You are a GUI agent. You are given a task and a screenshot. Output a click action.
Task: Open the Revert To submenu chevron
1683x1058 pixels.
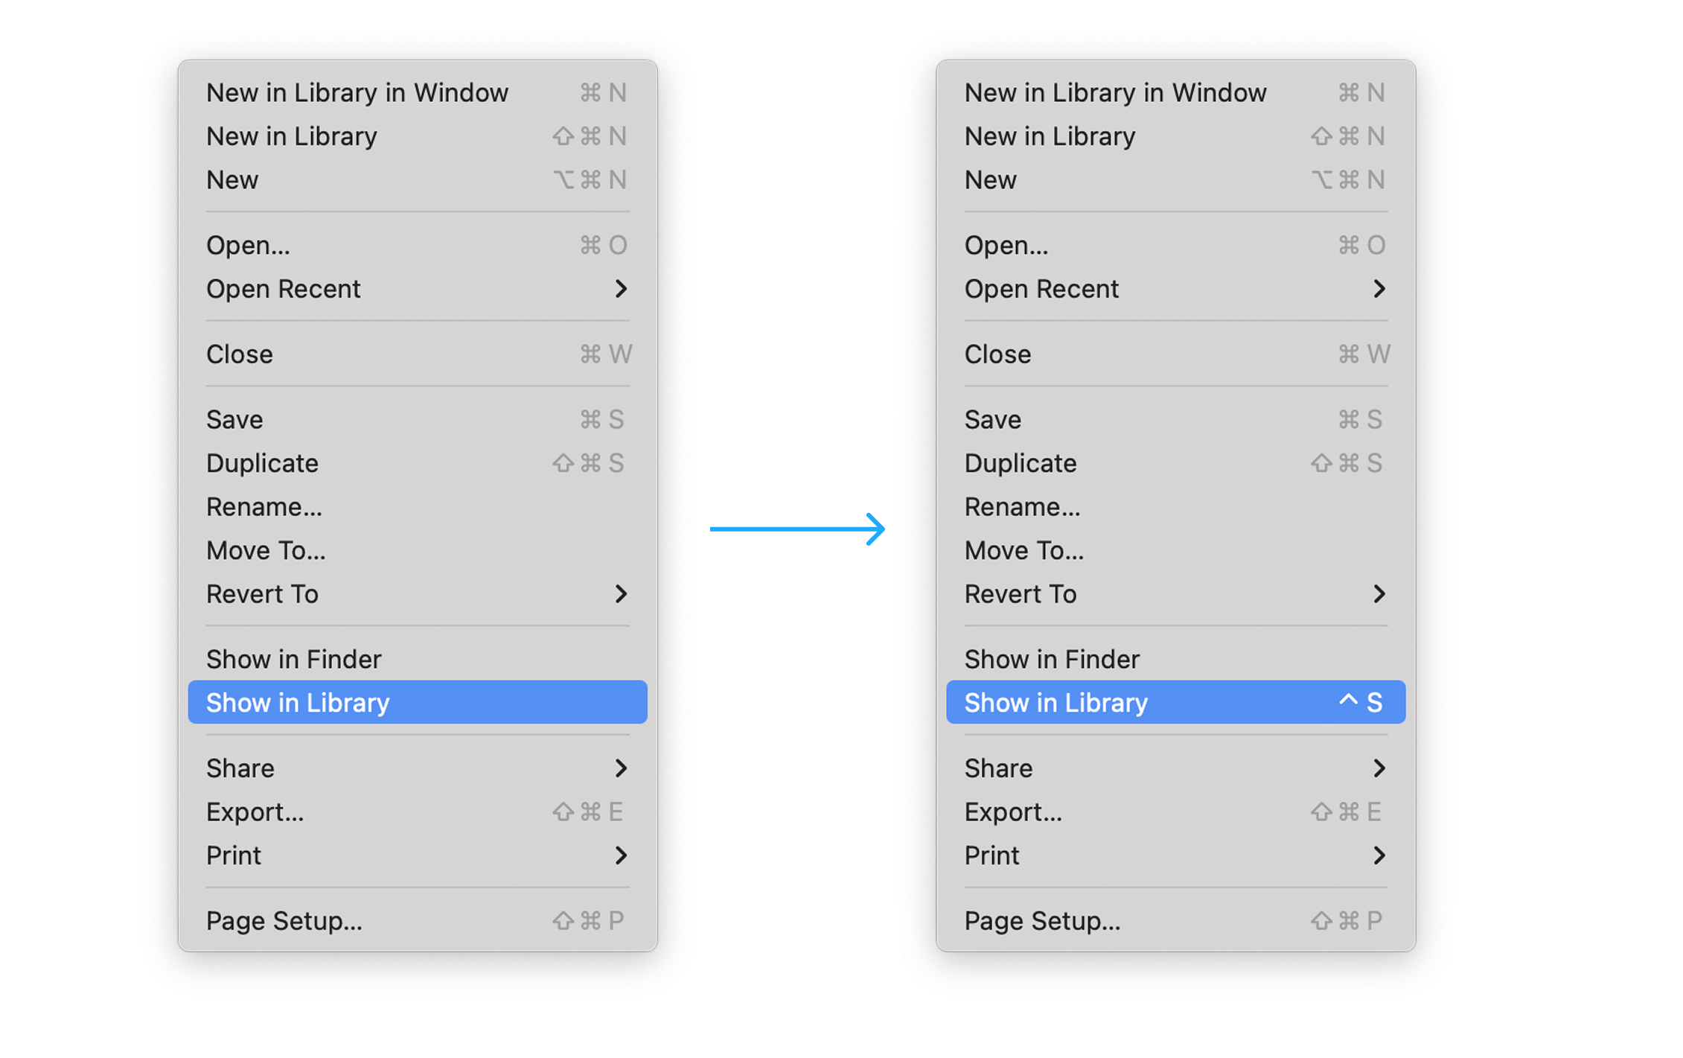pos(622,594)
